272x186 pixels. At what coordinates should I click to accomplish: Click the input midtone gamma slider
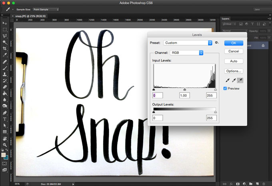[x=184, y=89]
